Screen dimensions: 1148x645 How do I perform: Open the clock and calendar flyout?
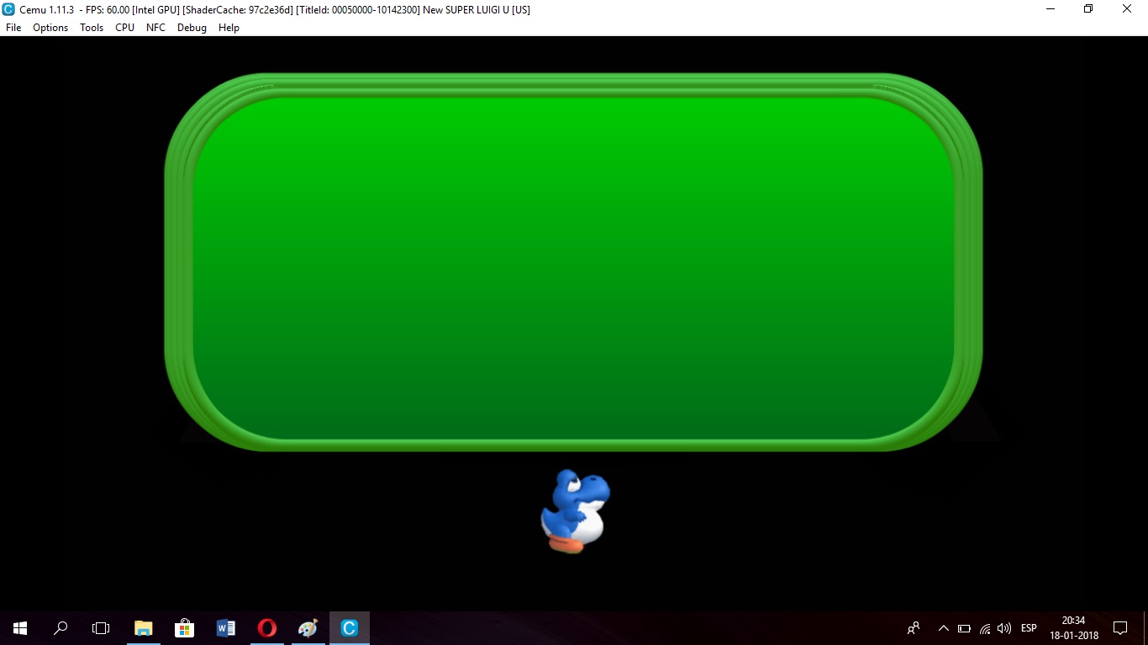coord(1074,628)
